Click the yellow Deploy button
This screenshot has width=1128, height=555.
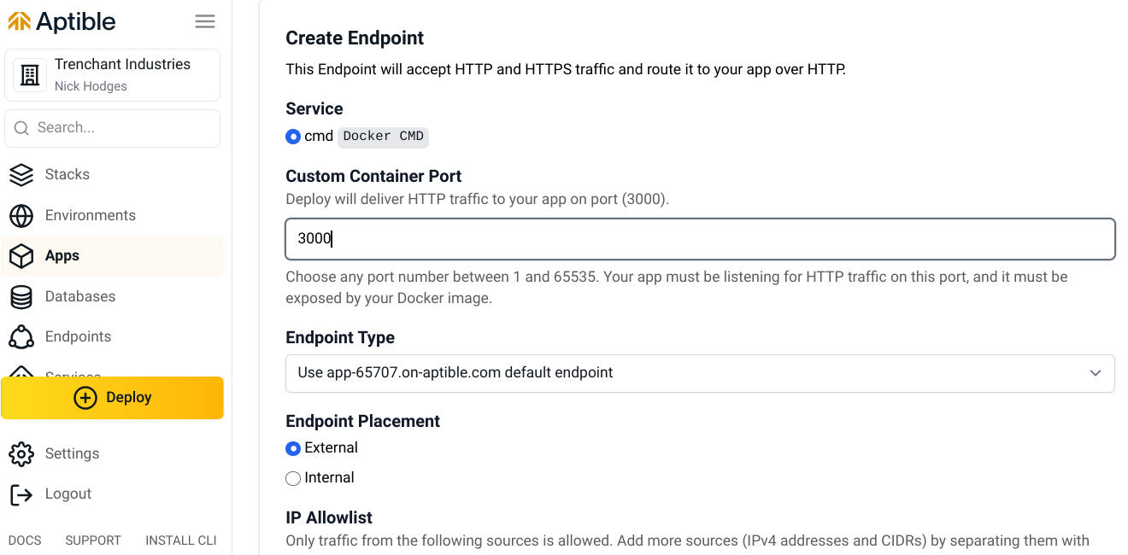tap(112, 398)
